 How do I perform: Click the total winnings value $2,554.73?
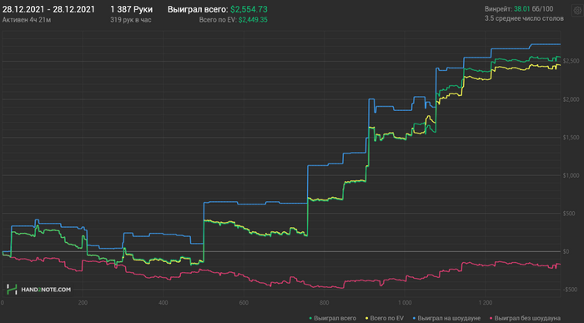tap(249, 9)
